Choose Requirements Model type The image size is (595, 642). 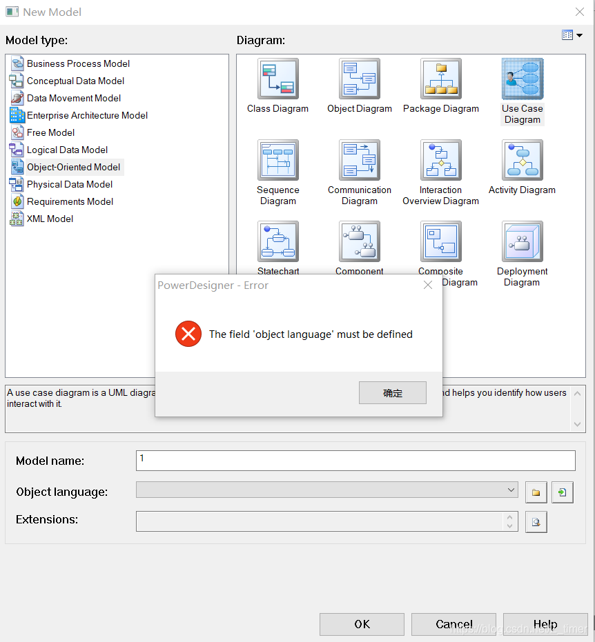pos(61,201)
